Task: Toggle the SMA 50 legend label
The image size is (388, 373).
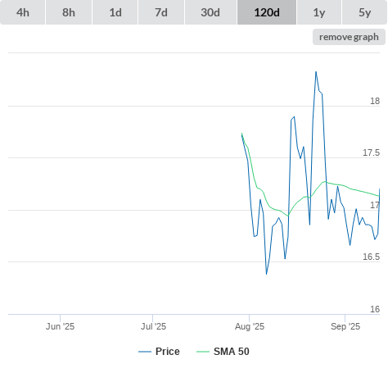Action: point(232,352)
